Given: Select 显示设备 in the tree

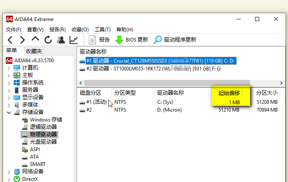Looking at the screenshot, I should [33, 97].
